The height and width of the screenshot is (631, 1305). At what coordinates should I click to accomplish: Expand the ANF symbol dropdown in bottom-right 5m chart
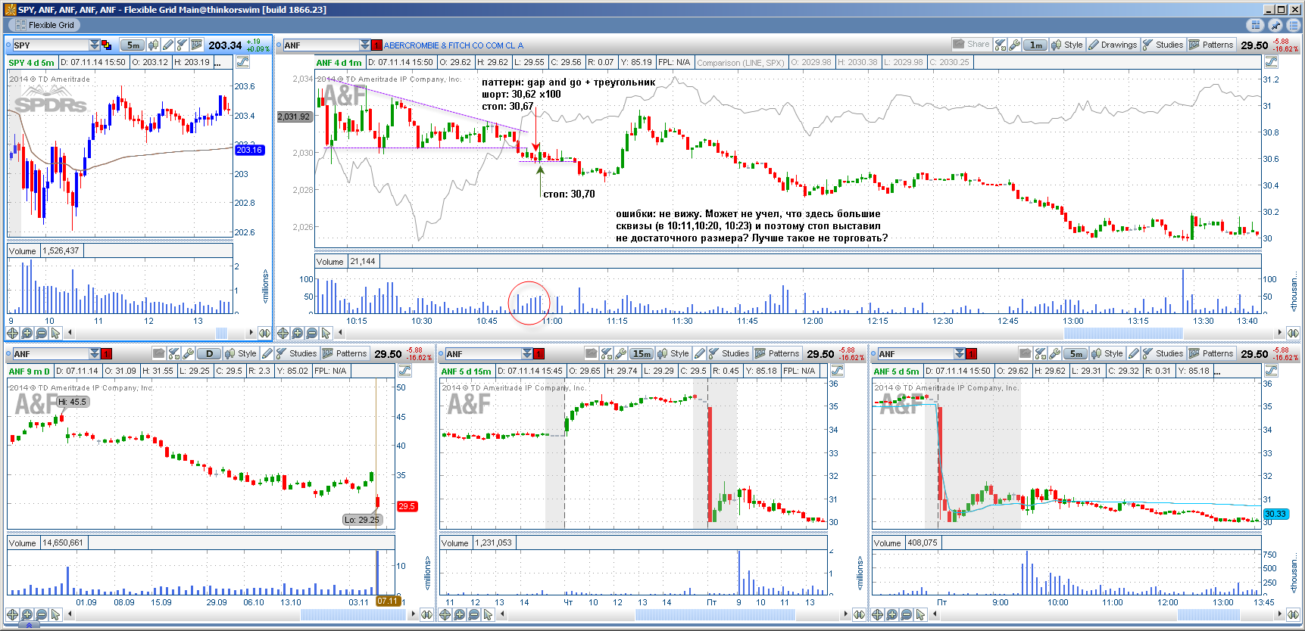point(960,353)
